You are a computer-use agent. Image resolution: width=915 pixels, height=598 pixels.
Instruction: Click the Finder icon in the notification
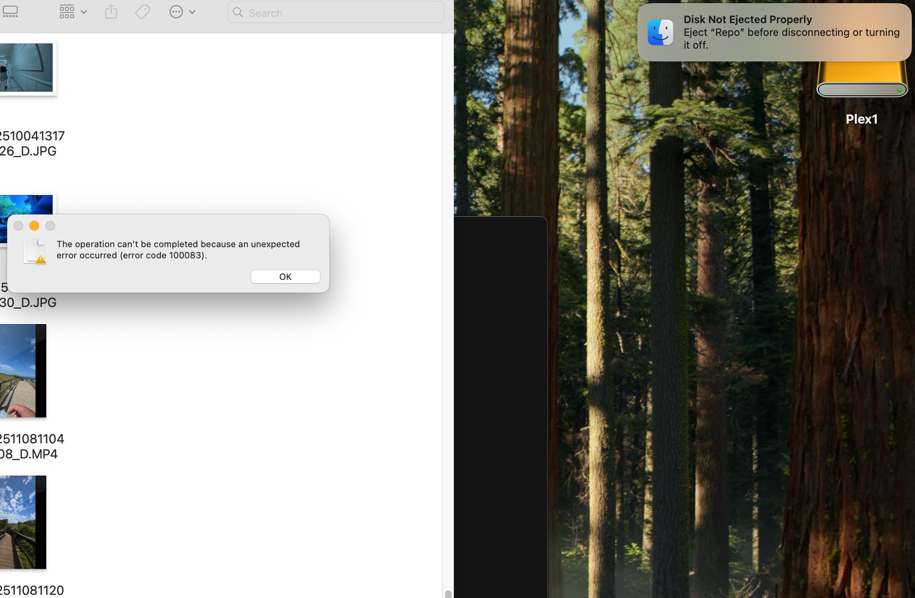click(660, 32)
